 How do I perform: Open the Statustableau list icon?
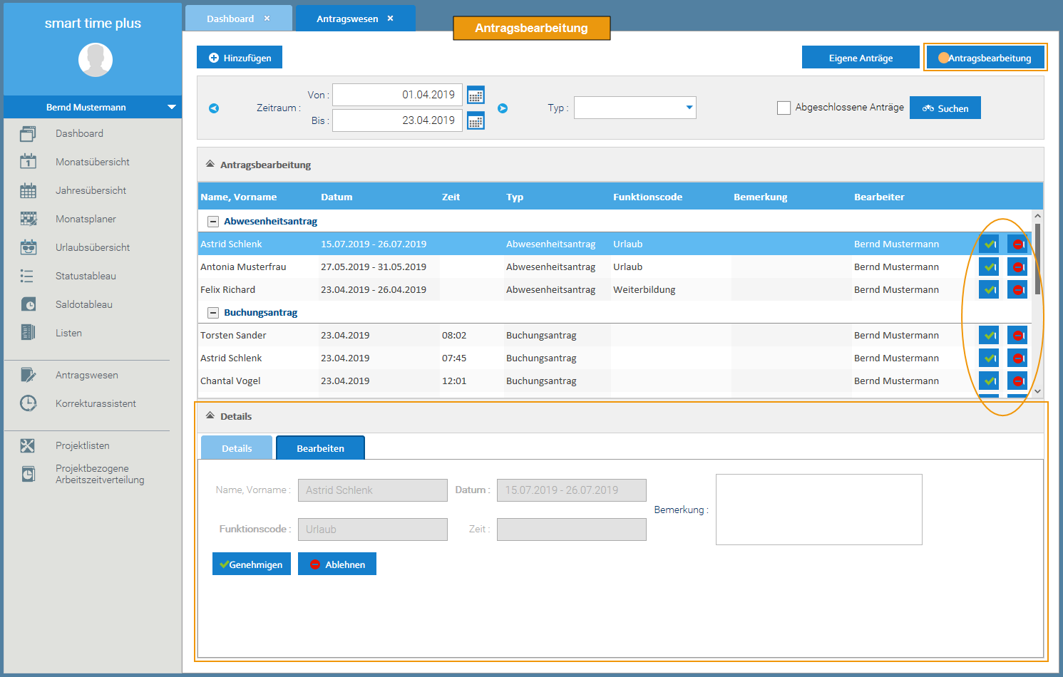27,276
